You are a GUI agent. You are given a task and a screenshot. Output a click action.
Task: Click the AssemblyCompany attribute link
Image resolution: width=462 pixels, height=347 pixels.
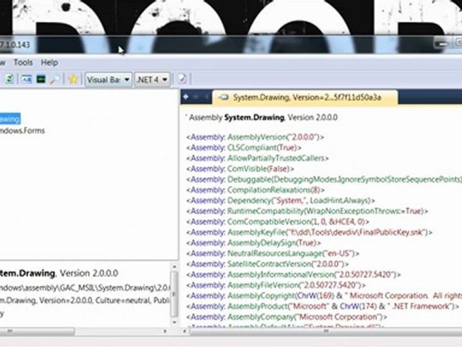[x=260, y=317]
